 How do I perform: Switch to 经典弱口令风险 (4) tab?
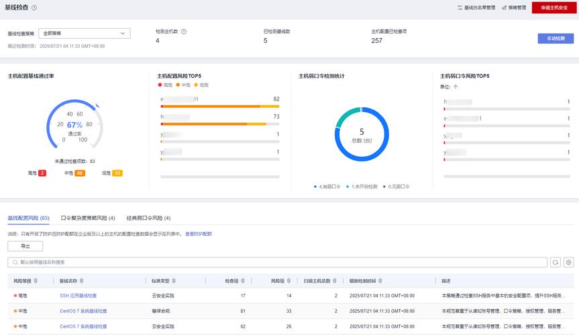pos(148,218)
